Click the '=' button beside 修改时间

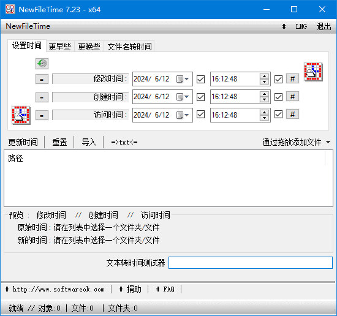42,79
